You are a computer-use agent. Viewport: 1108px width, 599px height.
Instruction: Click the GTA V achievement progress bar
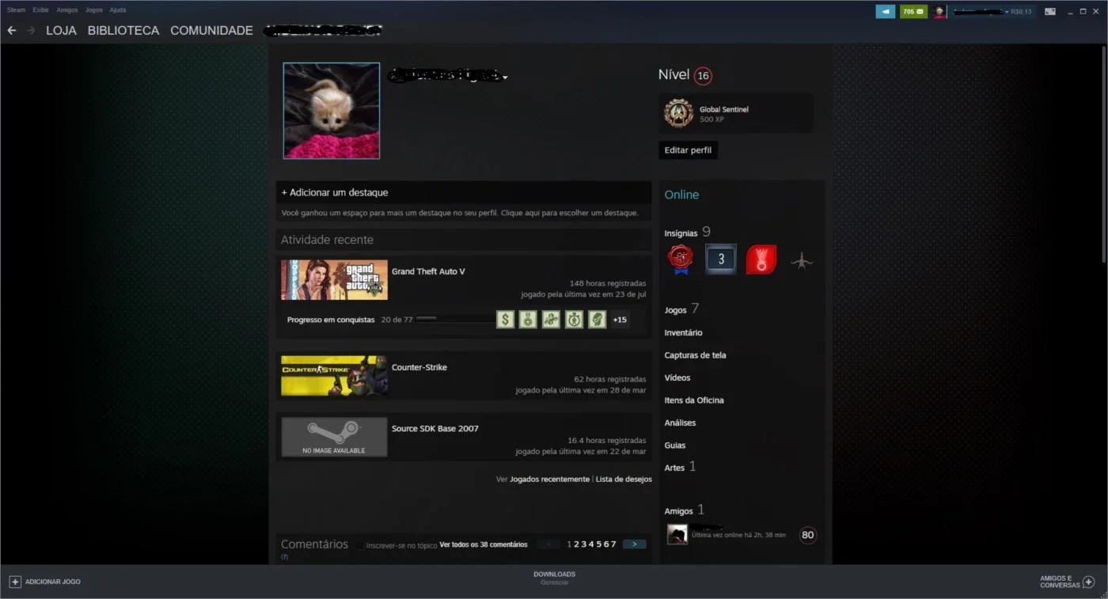pos(454,319)
